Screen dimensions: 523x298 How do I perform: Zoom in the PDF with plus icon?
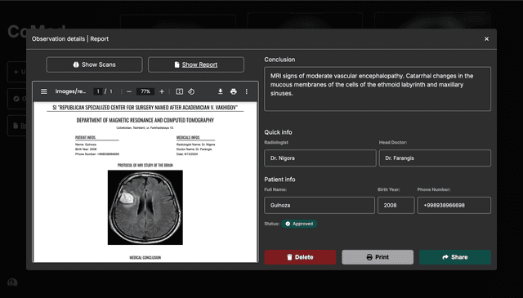[162, 91]
